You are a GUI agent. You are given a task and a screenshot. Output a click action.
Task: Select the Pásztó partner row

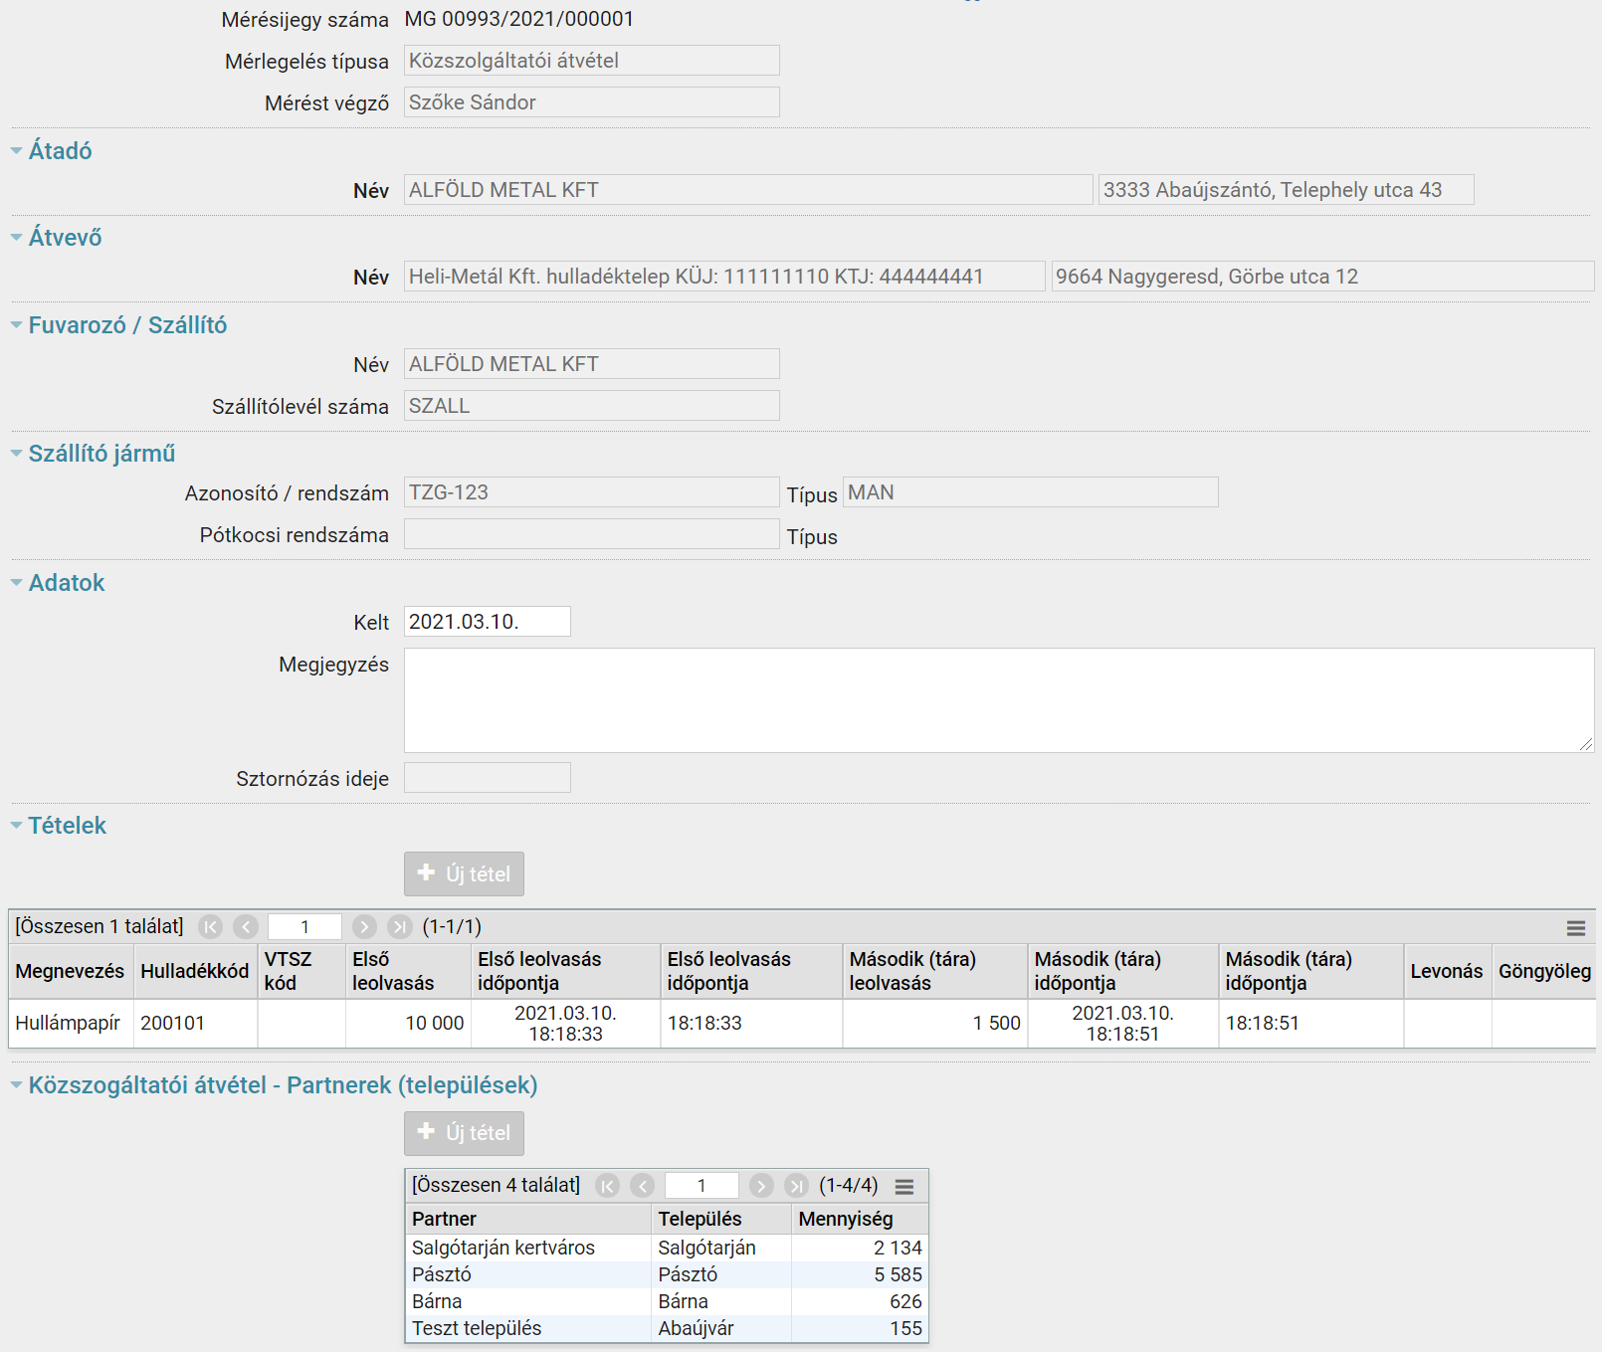(667, 1274)
